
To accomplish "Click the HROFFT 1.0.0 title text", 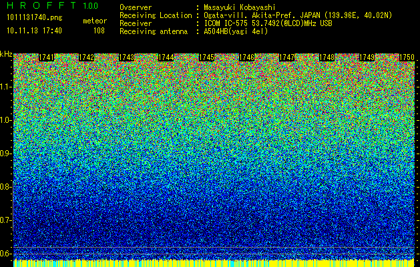I will [x=53, y=5].
